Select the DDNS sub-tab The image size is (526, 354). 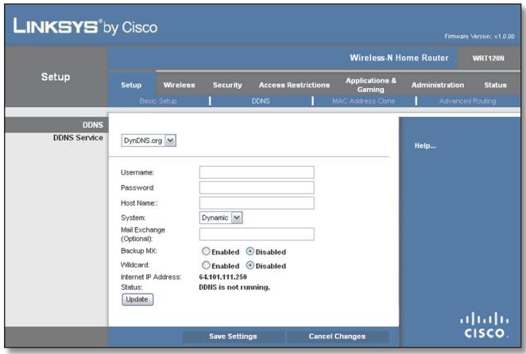(x=261, y=101)
